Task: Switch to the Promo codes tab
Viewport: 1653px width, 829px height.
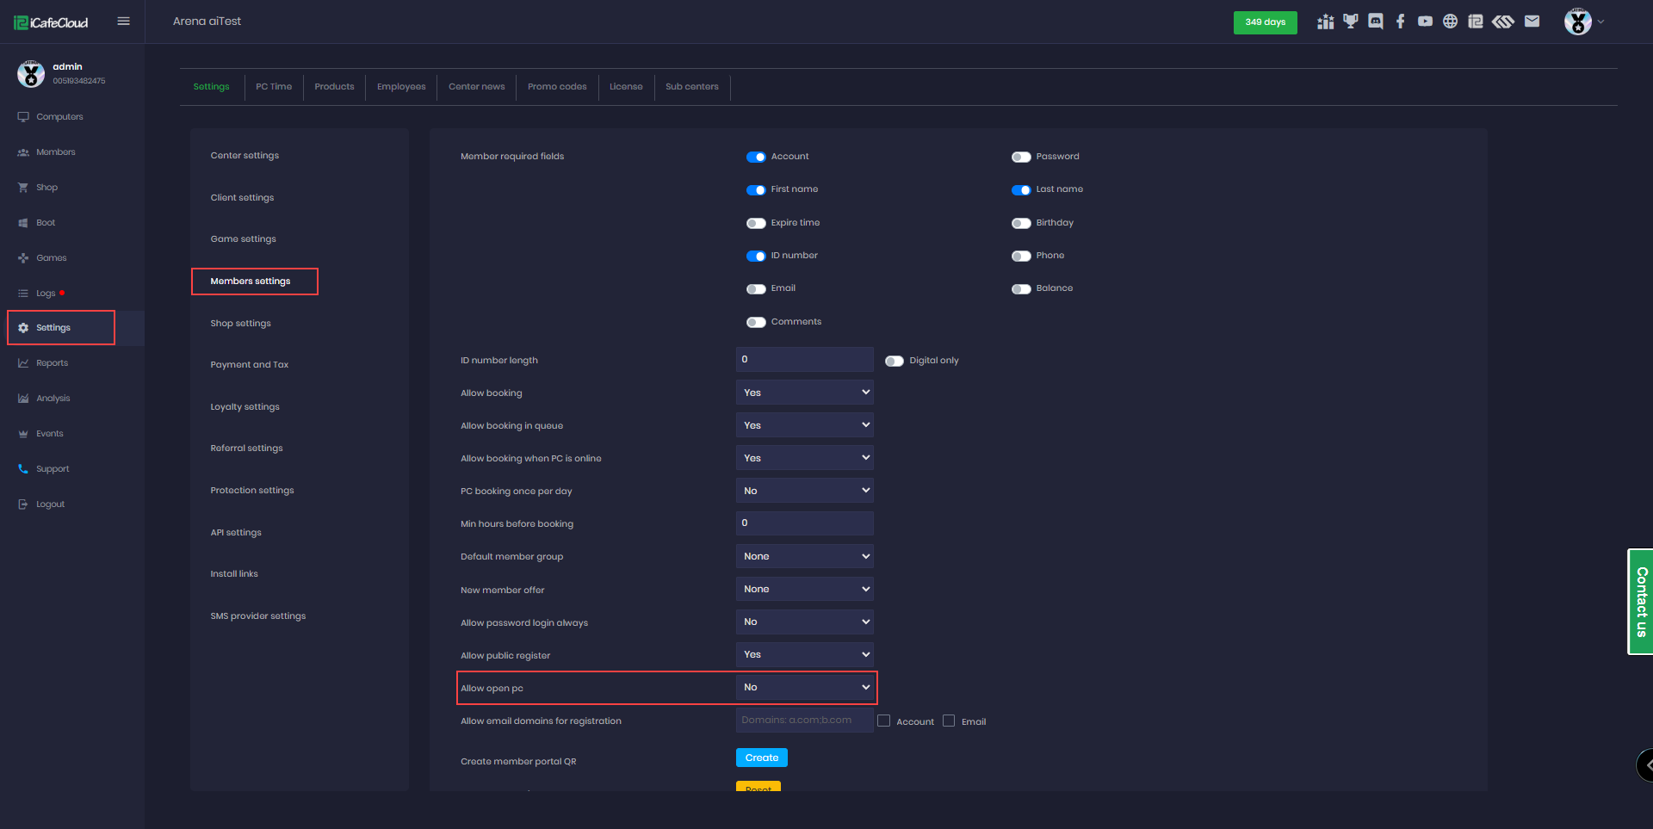Action: tap(557, 87)
